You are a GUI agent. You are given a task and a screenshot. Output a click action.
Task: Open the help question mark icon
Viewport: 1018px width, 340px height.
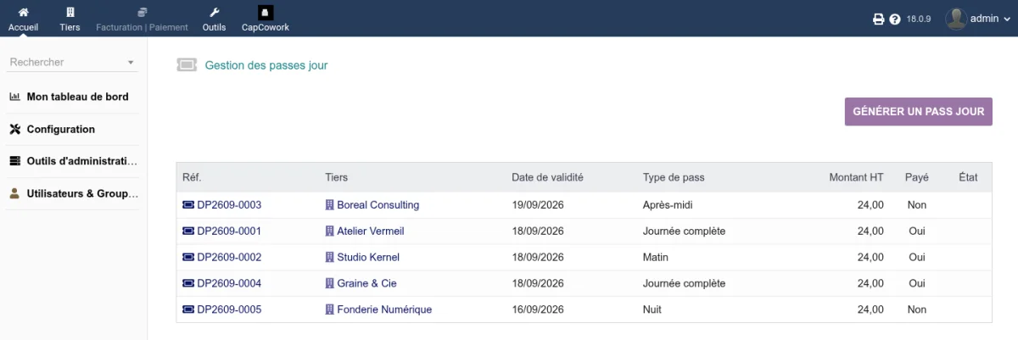pyautogui.click(x=895, y=19)
